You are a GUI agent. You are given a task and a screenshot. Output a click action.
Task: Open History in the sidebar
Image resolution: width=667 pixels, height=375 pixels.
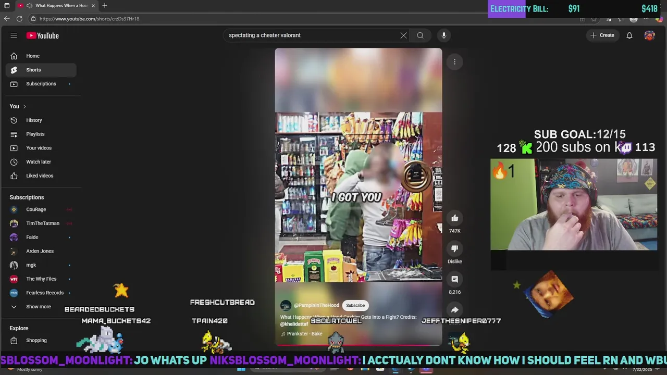41,120
